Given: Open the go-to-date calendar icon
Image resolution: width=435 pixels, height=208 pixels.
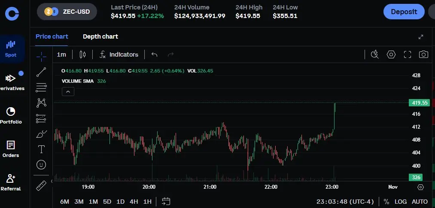Looking at the screenshot, I should [x=166, y=202].
